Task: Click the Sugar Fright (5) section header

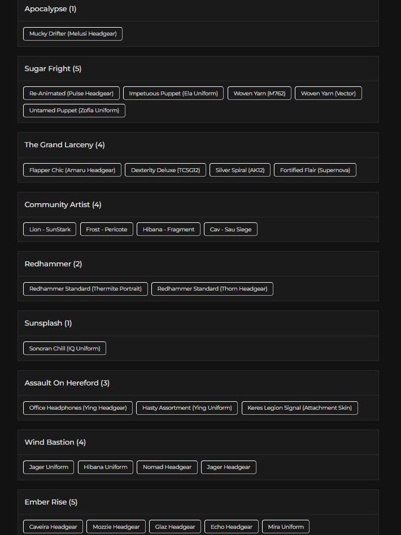Action: [x=53, y=69]
